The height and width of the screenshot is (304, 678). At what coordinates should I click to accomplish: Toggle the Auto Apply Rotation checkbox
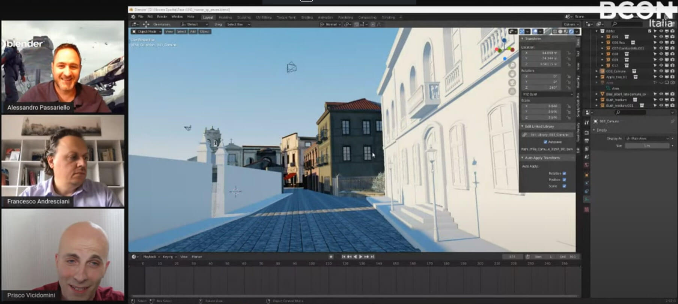pos(564,173)
